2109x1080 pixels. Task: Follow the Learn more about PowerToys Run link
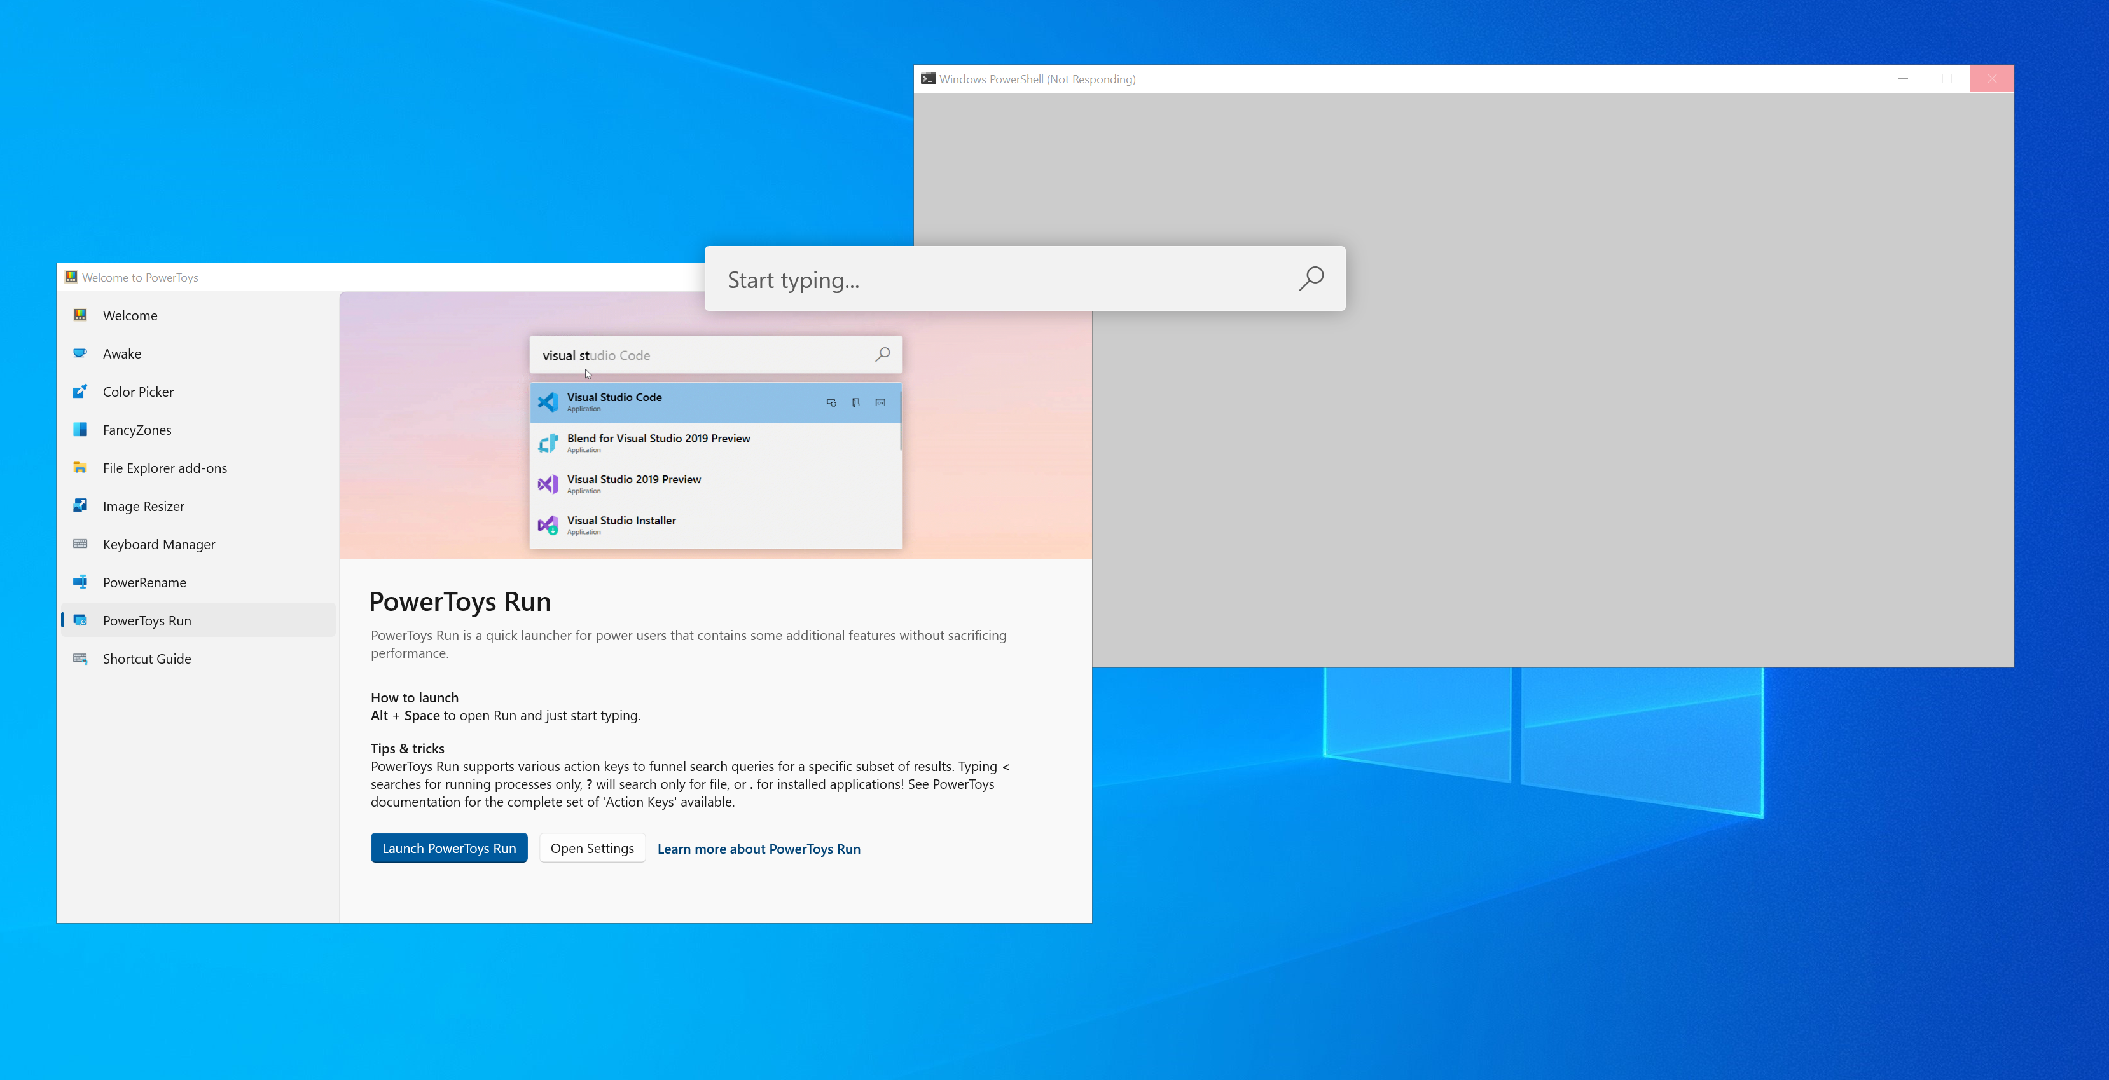pyautogui.click(x=758, y=849)
